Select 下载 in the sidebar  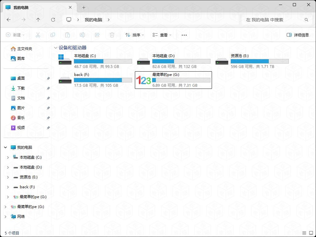tap(21, 88)
